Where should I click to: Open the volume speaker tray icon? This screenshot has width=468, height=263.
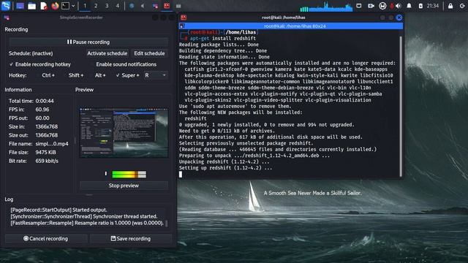click(398, 6)
